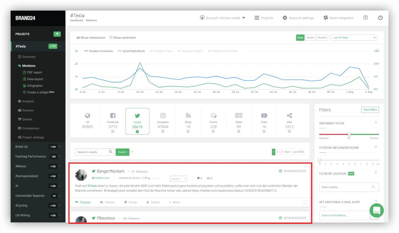Expand the Break Up project

60,147
